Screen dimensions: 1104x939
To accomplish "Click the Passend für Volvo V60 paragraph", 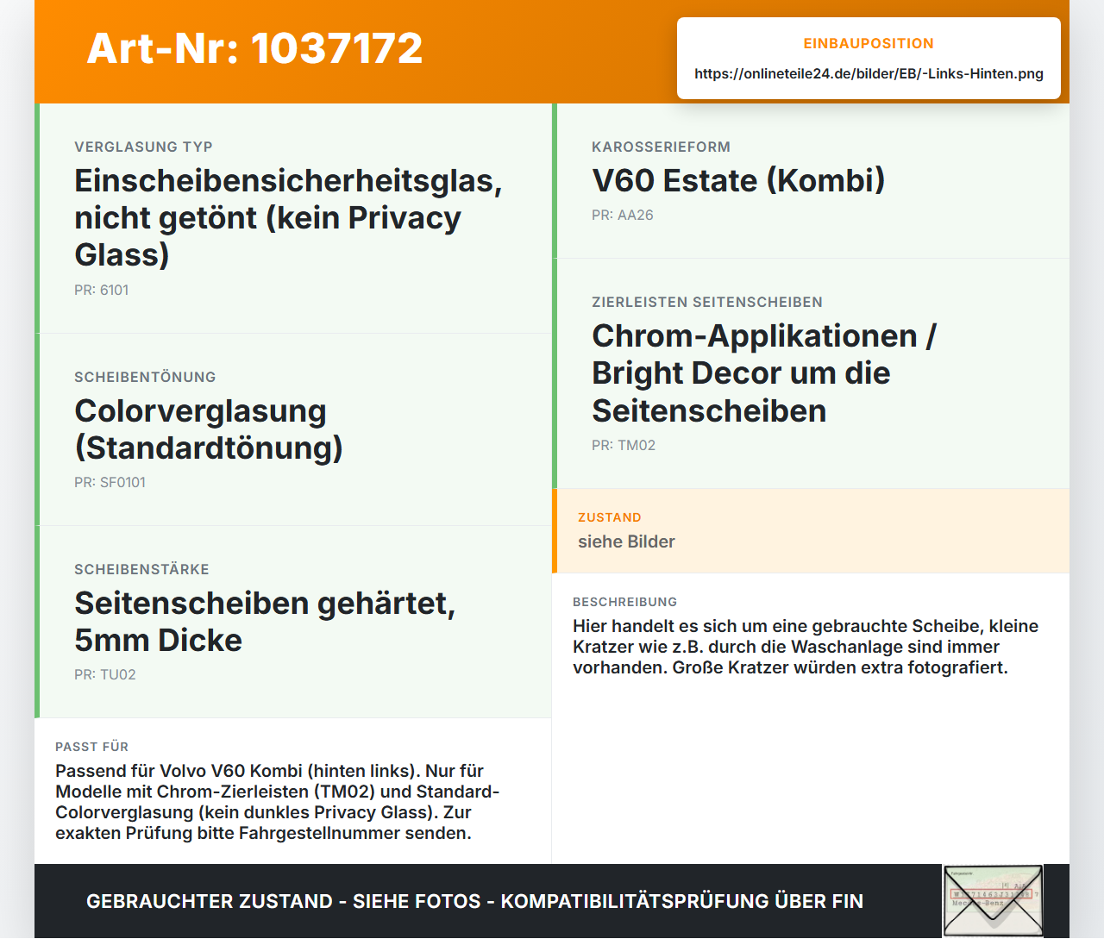I will pos(278,802).
